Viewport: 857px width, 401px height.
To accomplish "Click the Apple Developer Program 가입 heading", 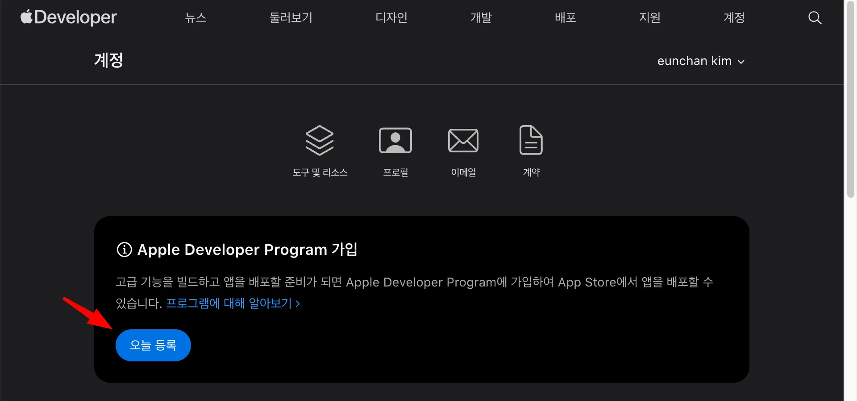I will tap(247, 250).
